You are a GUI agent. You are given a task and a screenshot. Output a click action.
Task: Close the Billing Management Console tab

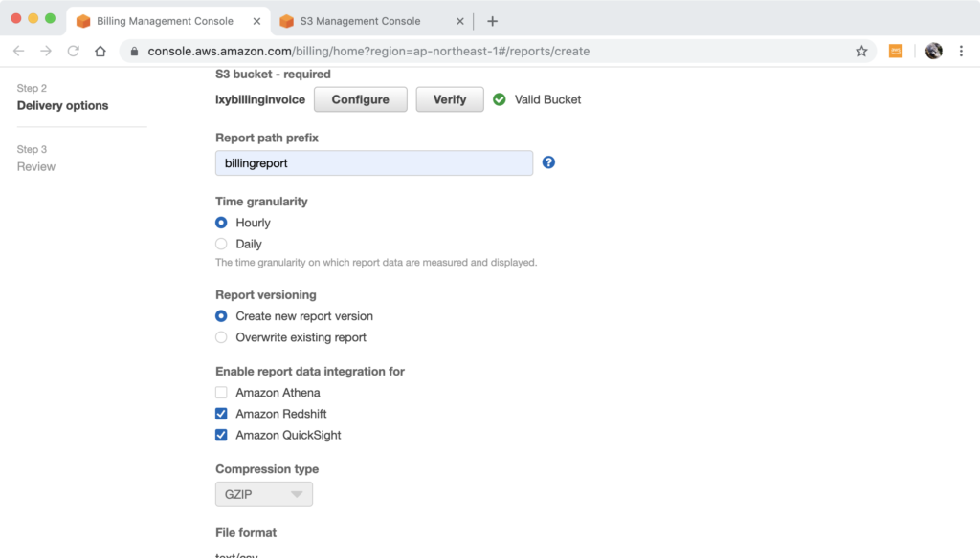256,21
